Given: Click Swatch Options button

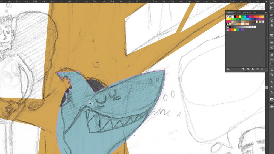Looking at the screenshot, I should [x=248, y=69].
